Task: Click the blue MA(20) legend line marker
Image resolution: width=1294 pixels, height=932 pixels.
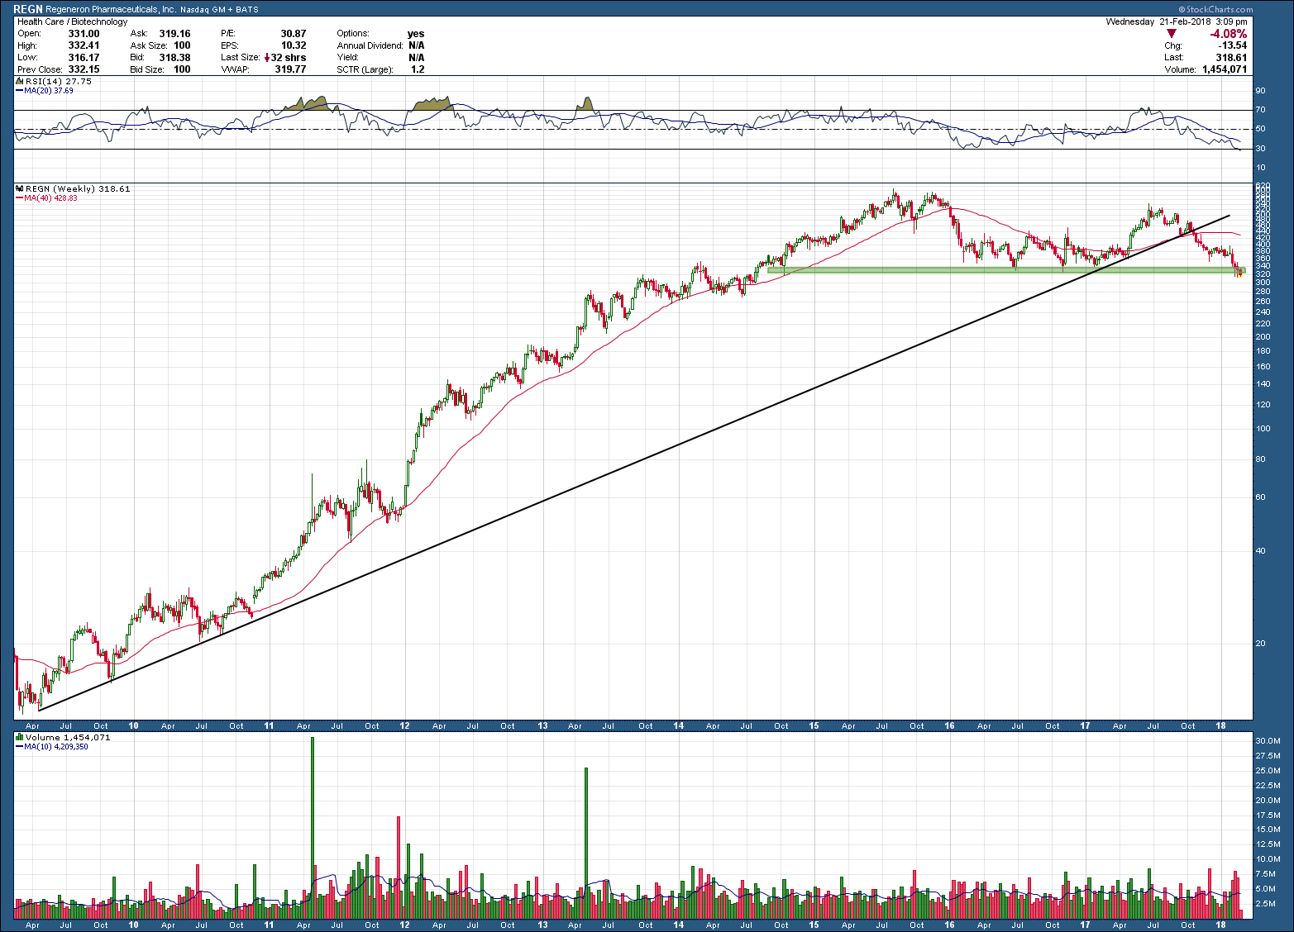Action: (x=20, y=91)
